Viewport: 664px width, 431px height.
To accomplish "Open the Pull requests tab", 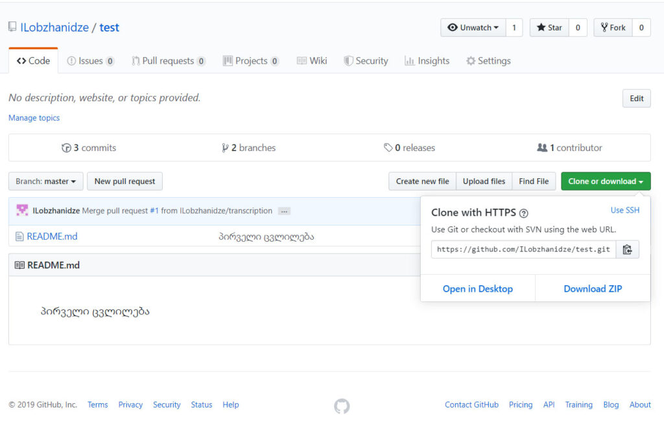I will click(x=168, y=61).
